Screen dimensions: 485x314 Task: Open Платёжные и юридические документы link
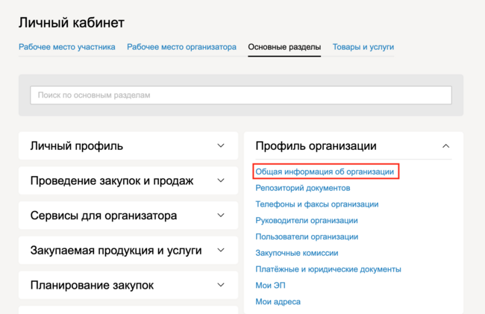click(x=328, y=269)
